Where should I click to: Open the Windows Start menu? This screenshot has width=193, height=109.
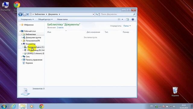4,106
